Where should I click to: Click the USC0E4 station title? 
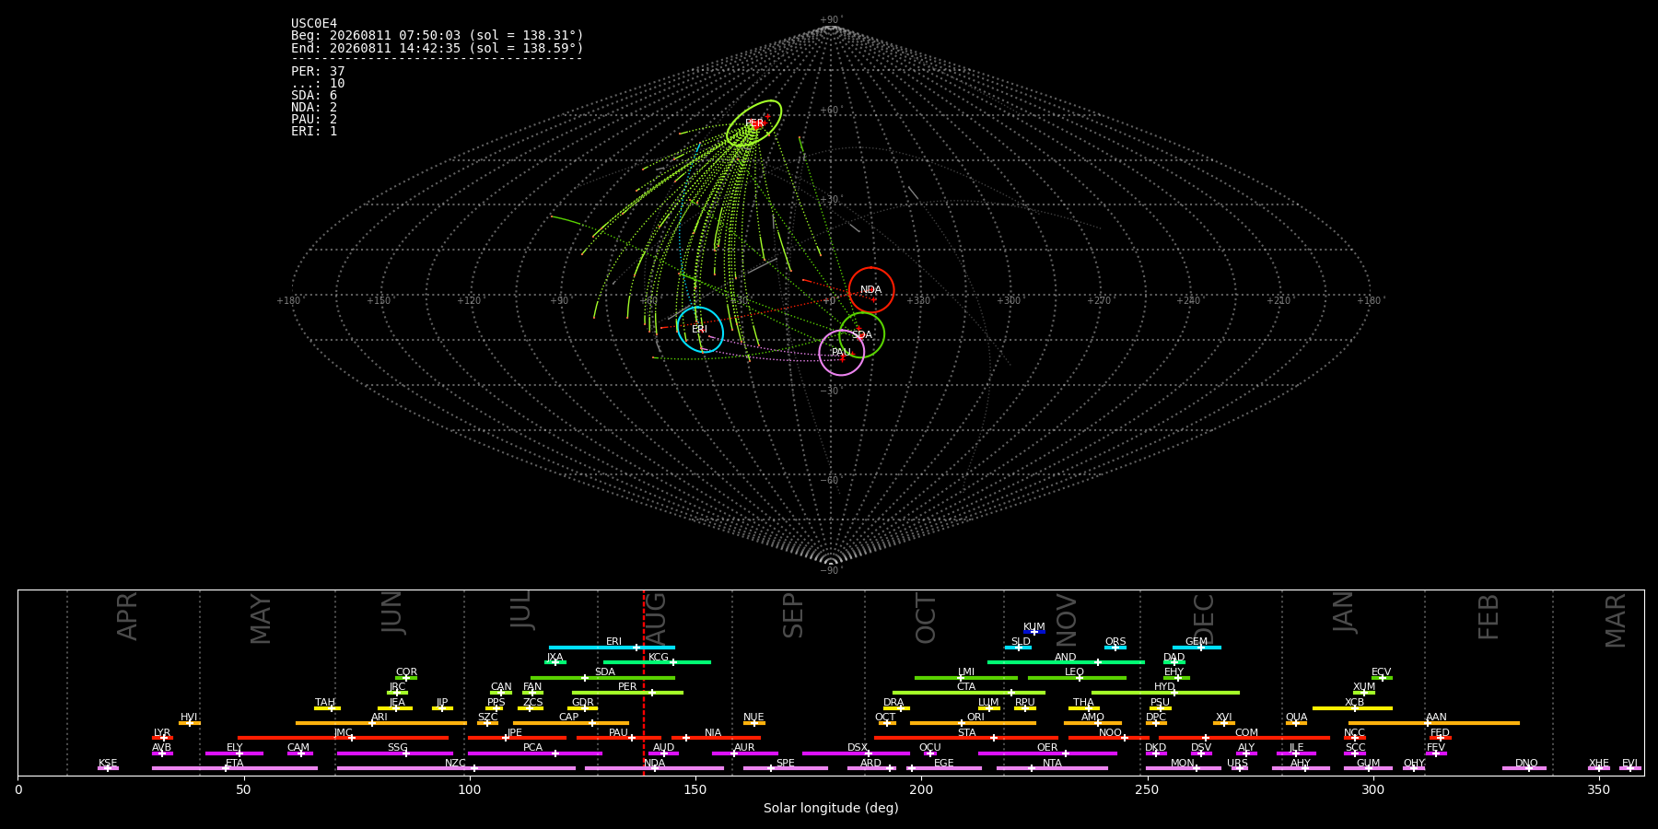[314, 23]
